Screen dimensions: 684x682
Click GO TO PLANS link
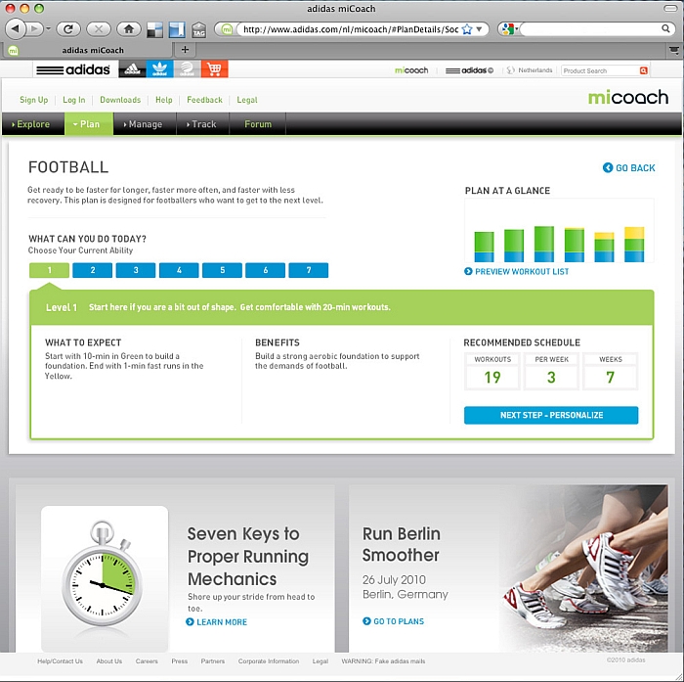pyautogui.click(x=394, y=620)
